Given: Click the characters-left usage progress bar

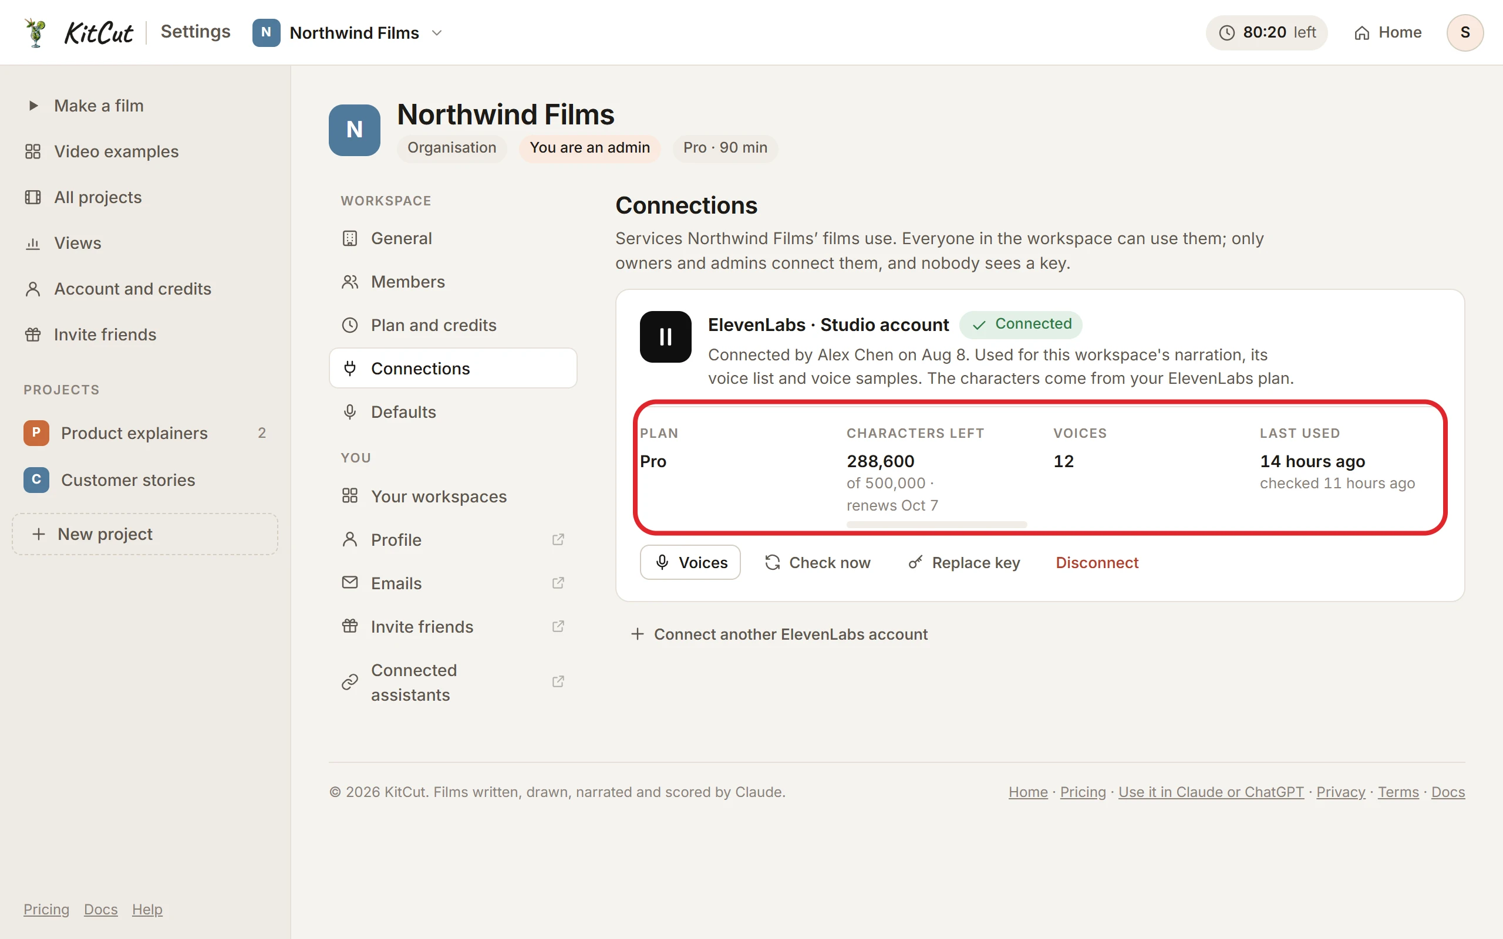Looking at the screenshot, I should [936, 525].
